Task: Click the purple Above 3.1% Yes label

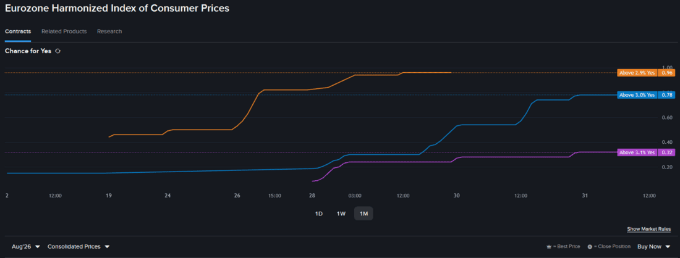Action: coord(637,152)
